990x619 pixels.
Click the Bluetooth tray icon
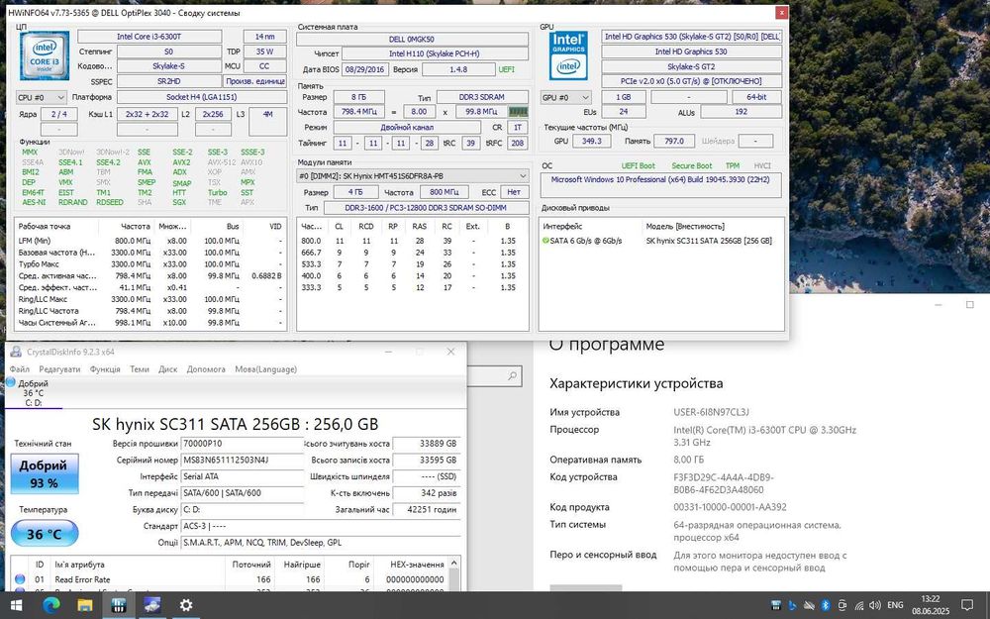point(825,606)
